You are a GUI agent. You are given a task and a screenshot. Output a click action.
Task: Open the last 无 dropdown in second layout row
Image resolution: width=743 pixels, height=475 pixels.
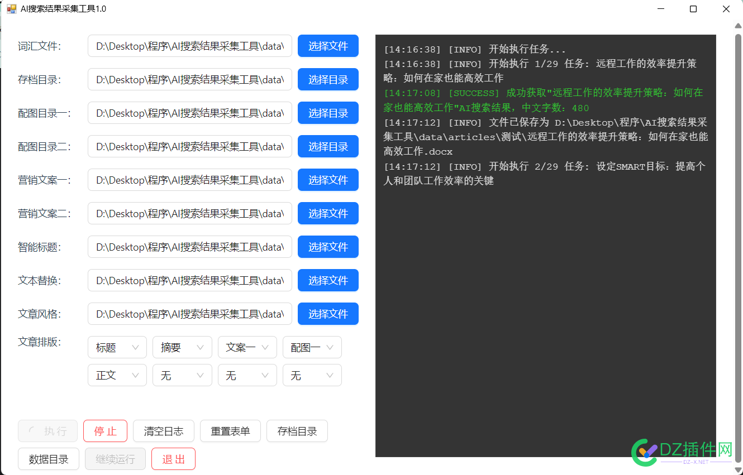[x=312, y=375]
